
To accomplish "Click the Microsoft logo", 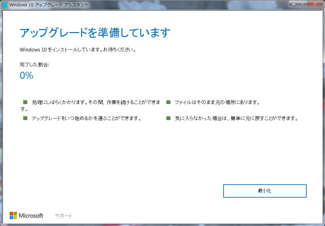I will [26, 216].
